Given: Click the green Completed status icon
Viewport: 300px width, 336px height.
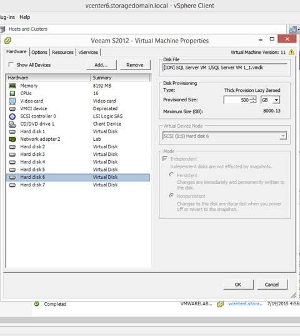Looking at the screenshot, I should (37, 303).
